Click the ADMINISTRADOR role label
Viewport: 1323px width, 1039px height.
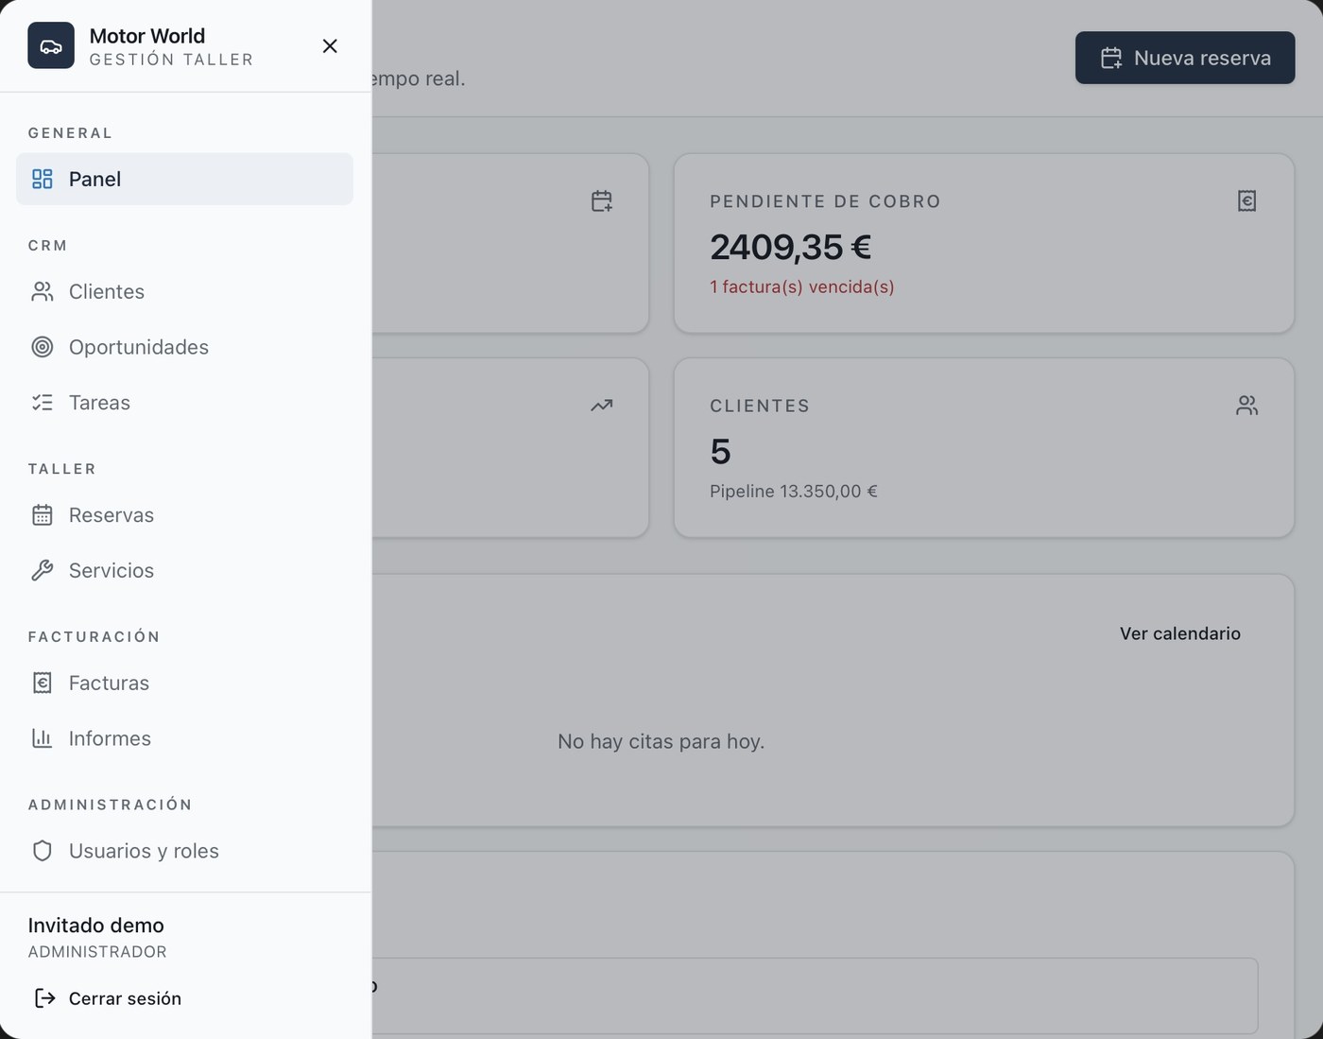pos(97,952)
